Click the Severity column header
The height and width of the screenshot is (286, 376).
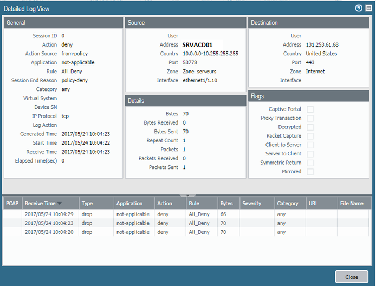[x=252, y=204]
